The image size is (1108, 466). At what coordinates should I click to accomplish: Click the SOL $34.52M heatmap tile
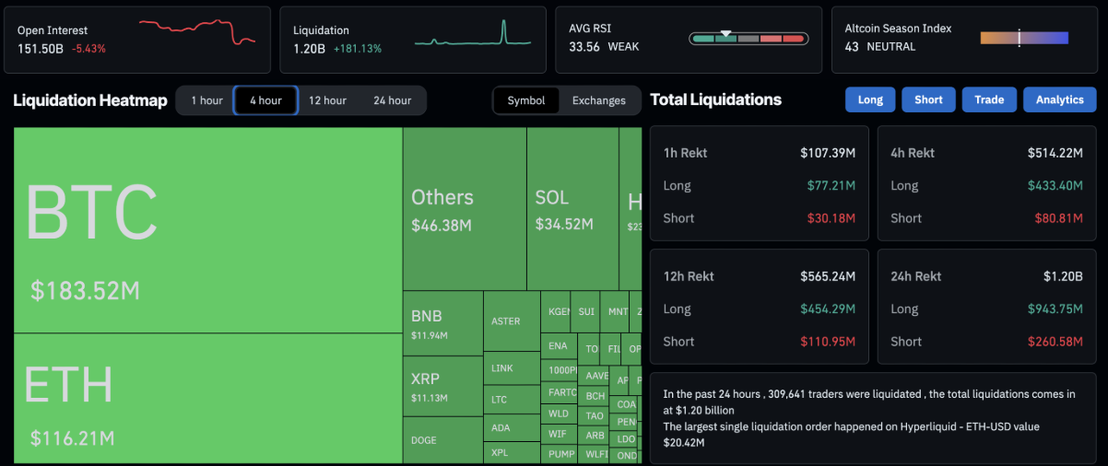click(572, 209)
